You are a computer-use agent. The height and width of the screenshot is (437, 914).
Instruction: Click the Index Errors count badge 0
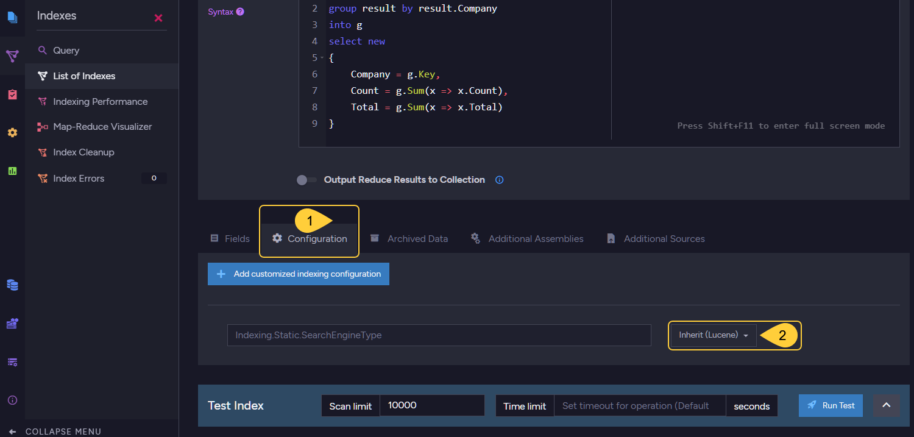[x=154, y=179]
